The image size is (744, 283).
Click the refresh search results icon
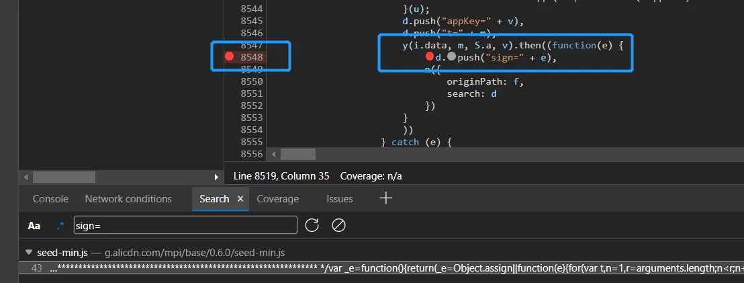[312, 225]
